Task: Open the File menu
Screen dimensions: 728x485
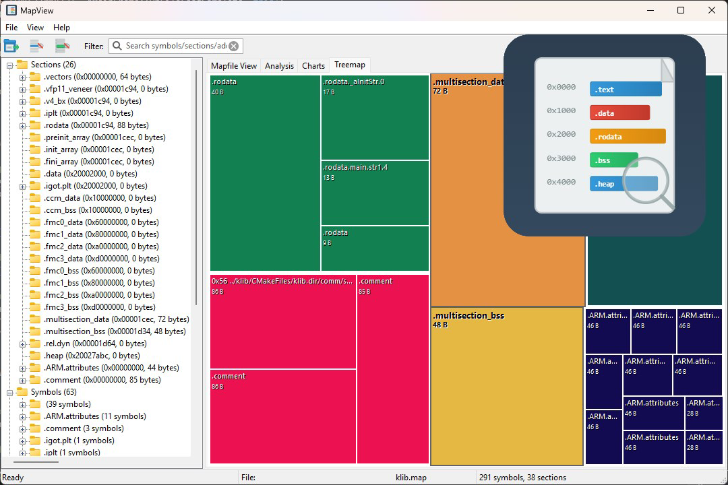Action: click(11, 28)
